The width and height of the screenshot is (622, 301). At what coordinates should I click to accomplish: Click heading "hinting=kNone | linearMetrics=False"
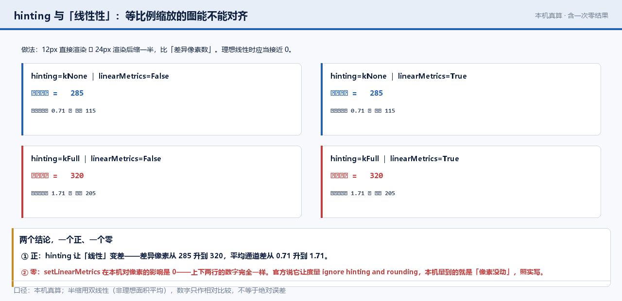100,76
